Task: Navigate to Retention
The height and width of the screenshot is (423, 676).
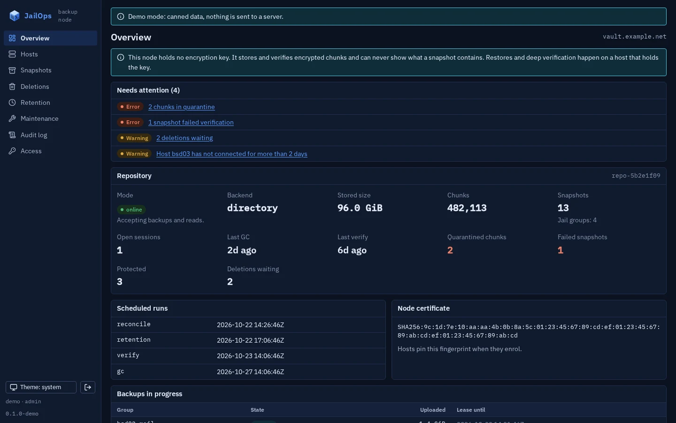Action: 50,102
